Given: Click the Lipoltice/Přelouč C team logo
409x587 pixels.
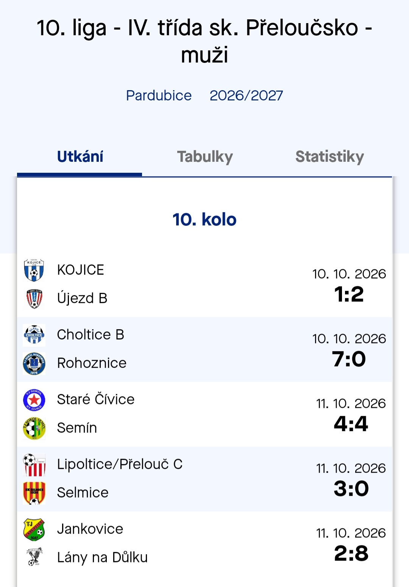Looking at the screenshot, I should 34,465.
